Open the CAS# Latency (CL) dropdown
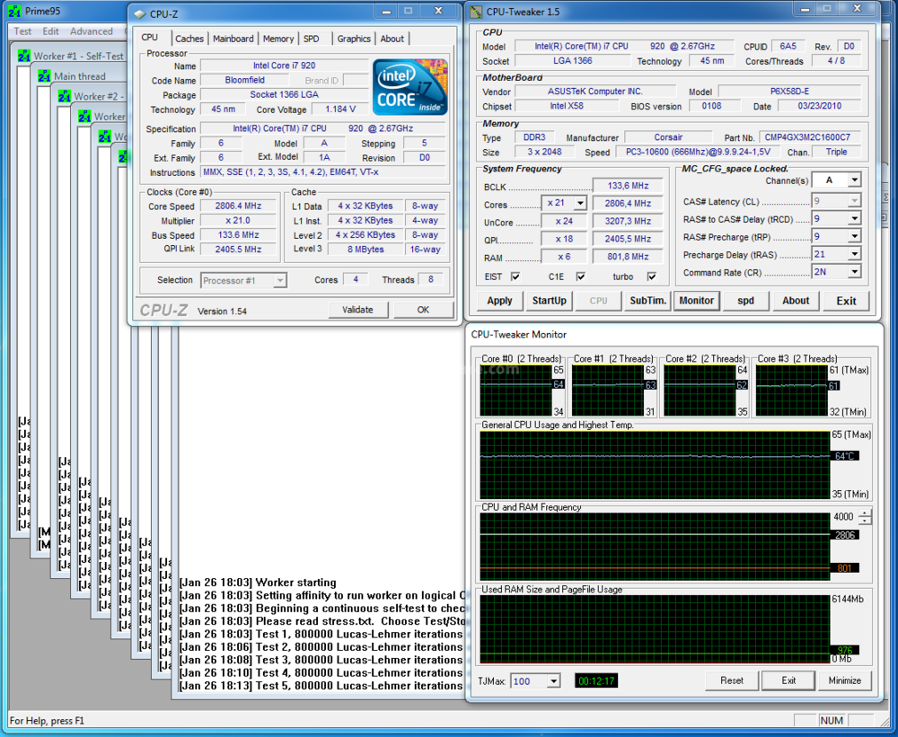The height and width of the screenshot is (737, 898). tap(855, 201)
